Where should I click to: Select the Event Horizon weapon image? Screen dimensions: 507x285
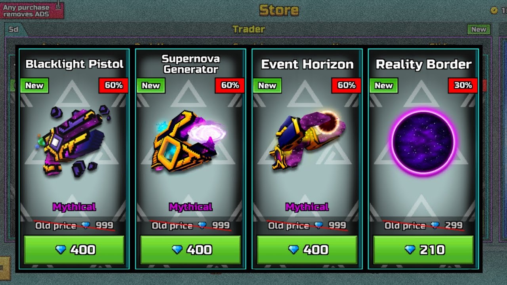pos(307,141)
